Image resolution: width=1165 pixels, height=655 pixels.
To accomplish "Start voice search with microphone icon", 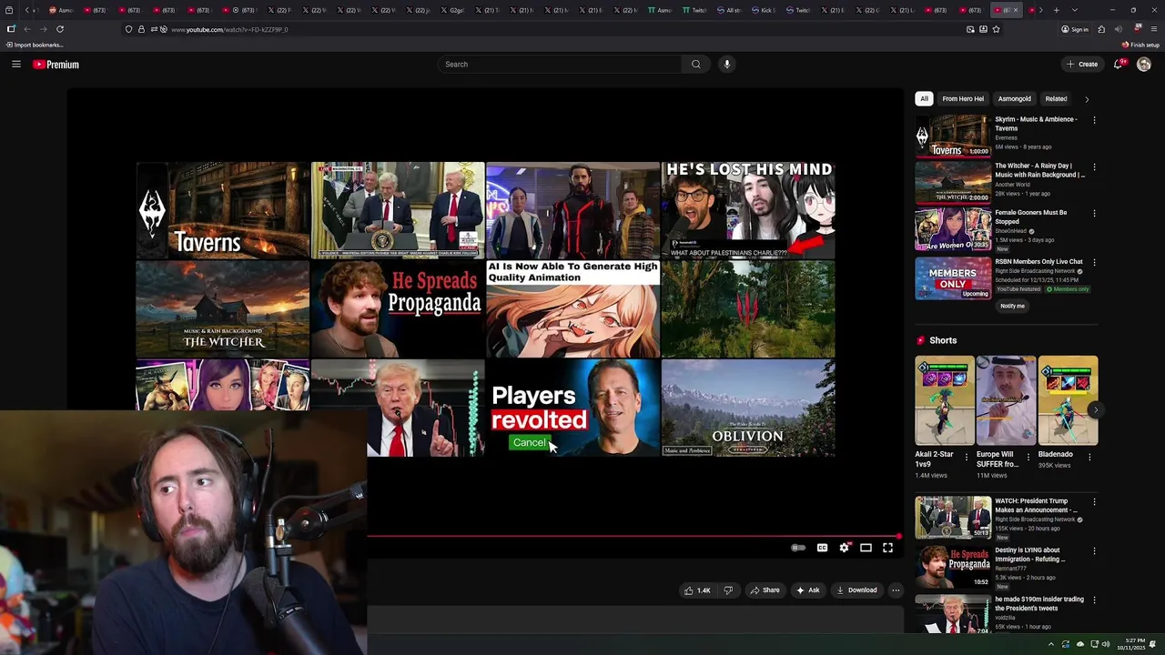I will [726, 64].
